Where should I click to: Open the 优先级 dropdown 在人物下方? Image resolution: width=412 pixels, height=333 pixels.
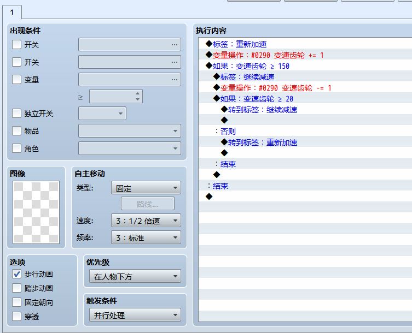click(135, 276)
